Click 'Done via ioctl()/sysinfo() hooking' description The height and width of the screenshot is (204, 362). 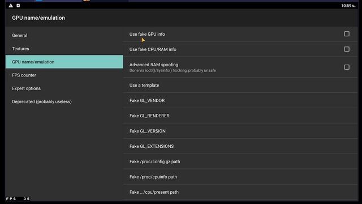pyautogui.click(x=173, y=70)
